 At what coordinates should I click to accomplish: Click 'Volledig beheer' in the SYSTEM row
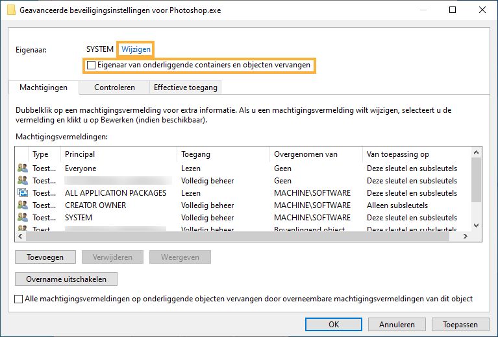[207, 218]
